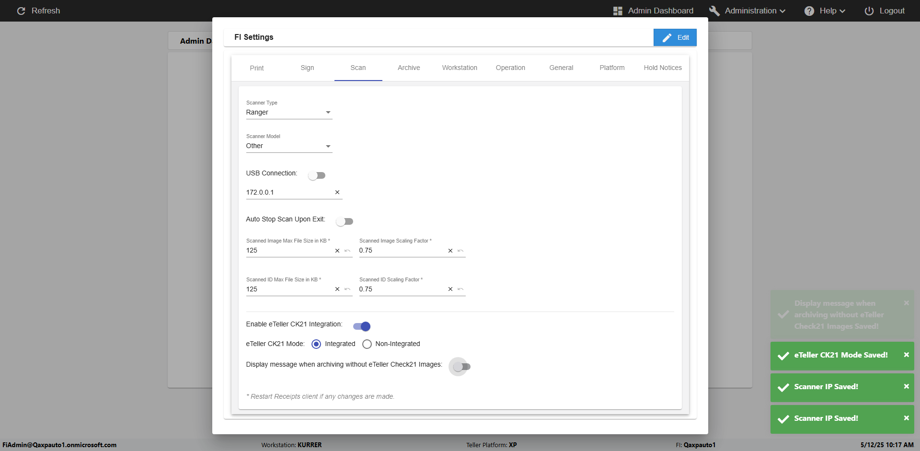The height and width of the screenshot is (451, 920).
Task: Click the Refresh button
Action: click(38, 11)
